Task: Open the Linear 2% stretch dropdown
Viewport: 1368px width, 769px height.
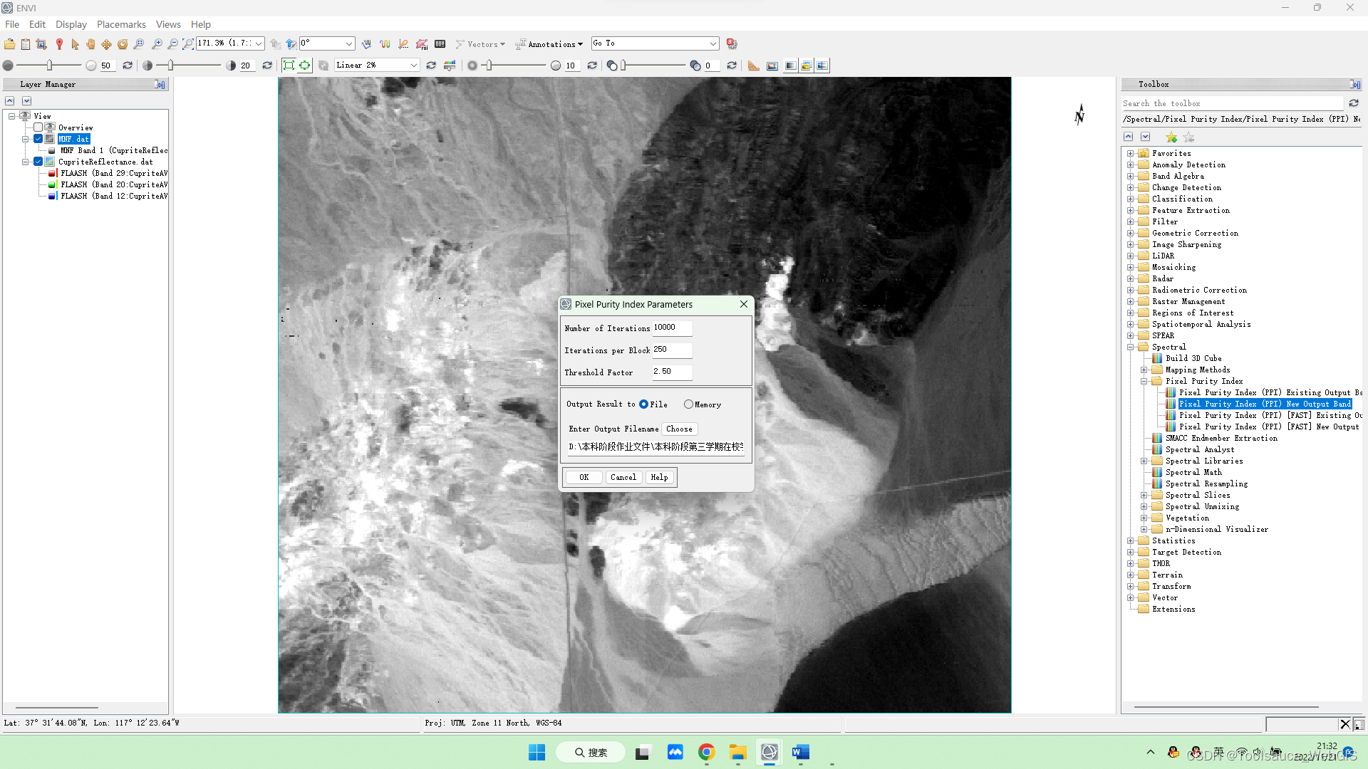Action: (x=413, y=65)
